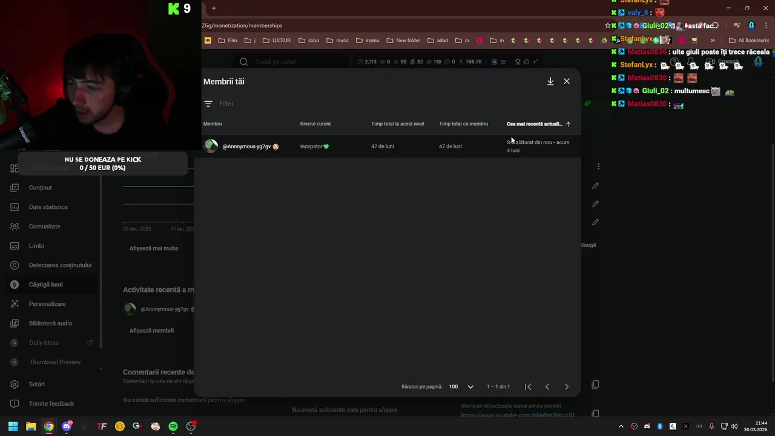Viewport: 775px width, 436px height.
Task: Open Personalizare in sidebar
Action: [x=47, y=304]
